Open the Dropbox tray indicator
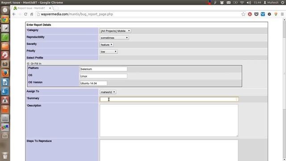 (222, 3)
